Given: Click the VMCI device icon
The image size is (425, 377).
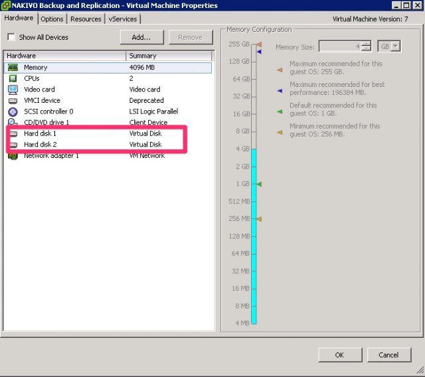Looking at the screenshot, I should coord(13,101).
